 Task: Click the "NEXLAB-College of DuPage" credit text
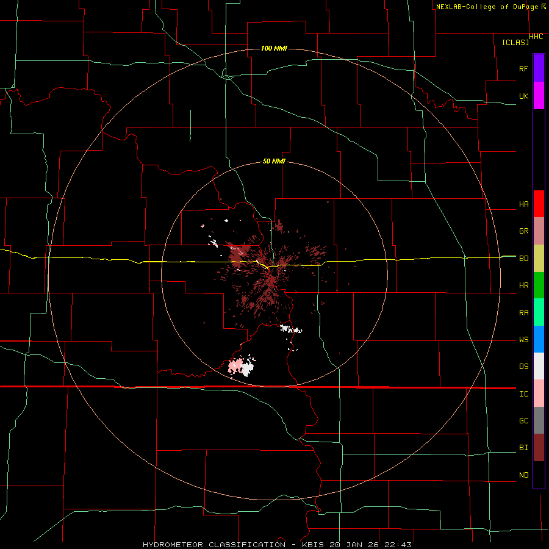pyautogui.click(x=487, y=7)
